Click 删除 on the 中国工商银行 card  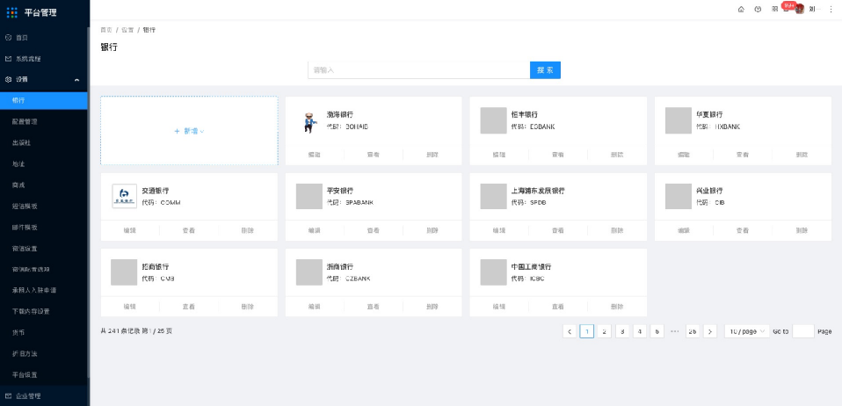click(x=617, y=307)
